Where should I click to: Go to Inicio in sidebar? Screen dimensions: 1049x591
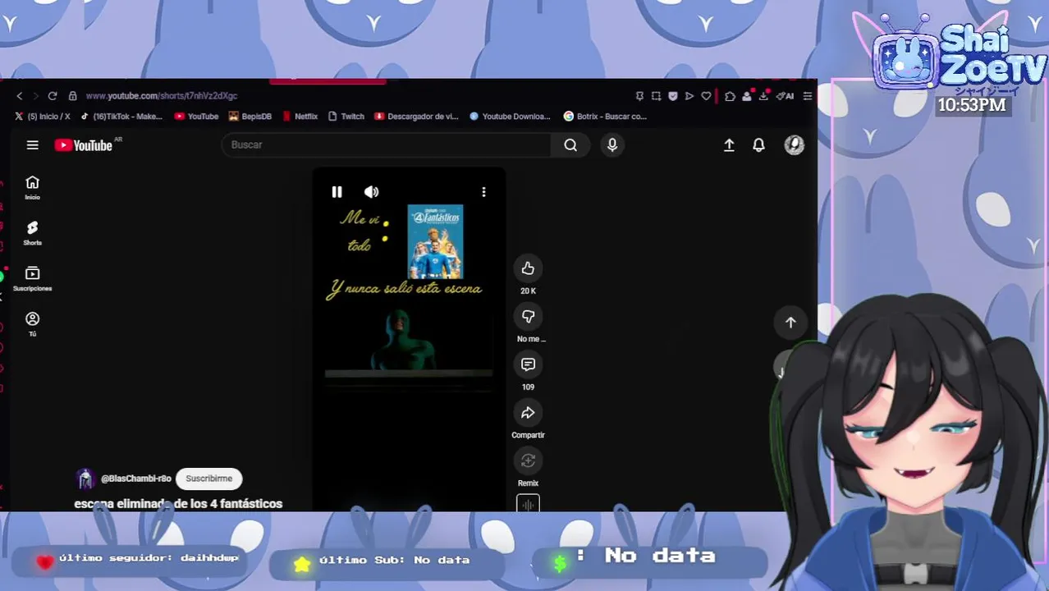(x=32, y=188)
